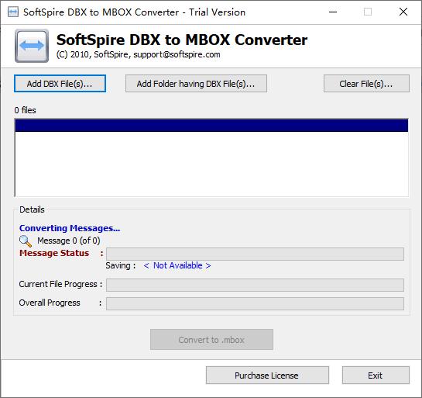Click the '0 files' count label

tap(25, 110)
